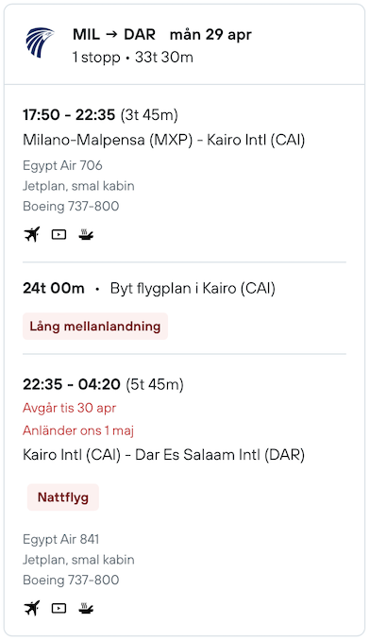Click airplane icon under Egypt Air 706
The image size is (370, 640).
coord(32,234)
